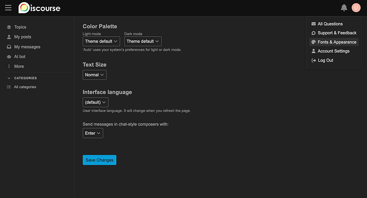
Task: Open the chat-style composers Enter dropdown
Action: tap(93, 133)
